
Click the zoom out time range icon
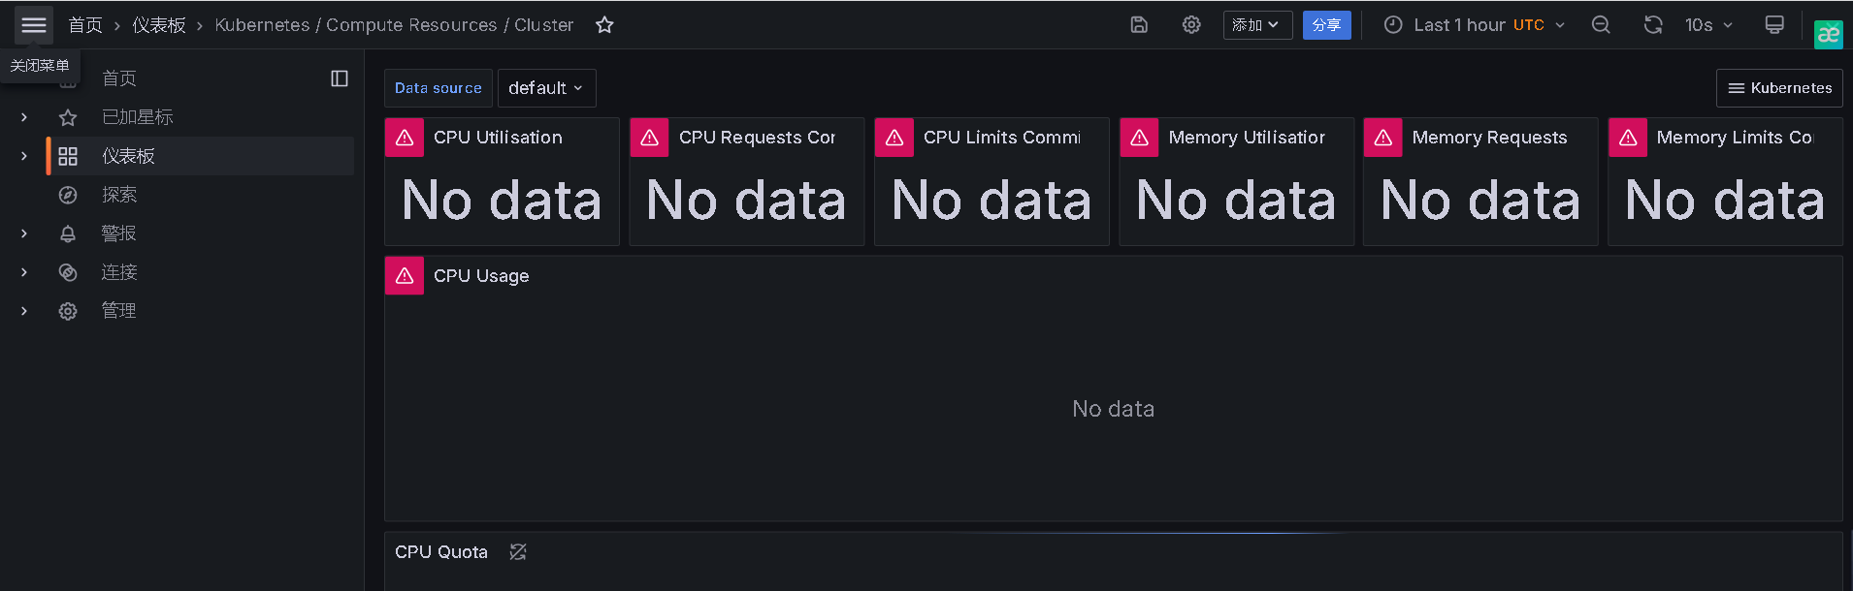[1601, 25]
